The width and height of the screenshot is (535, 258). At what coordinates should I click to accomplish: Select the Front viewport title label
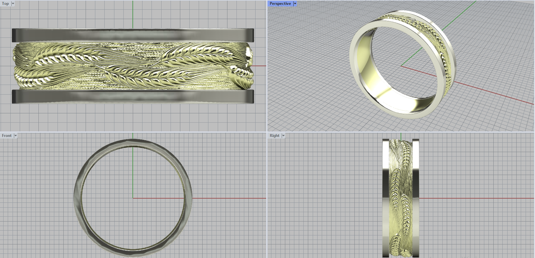click(7, 136)
